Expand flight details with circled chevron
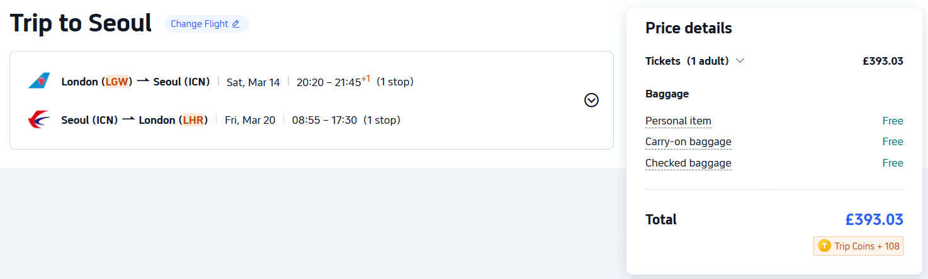Image resolution: width=928 pixels, height=279 pixels. 591,100
